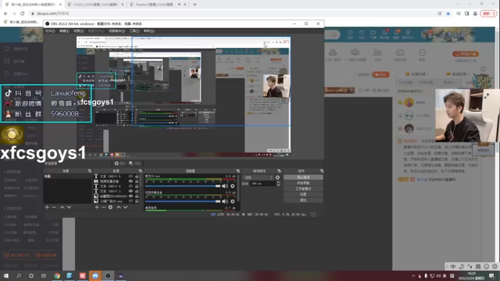Open the friends icon under stream
Viewport: 500px width, 281px height.
point(377,52)
